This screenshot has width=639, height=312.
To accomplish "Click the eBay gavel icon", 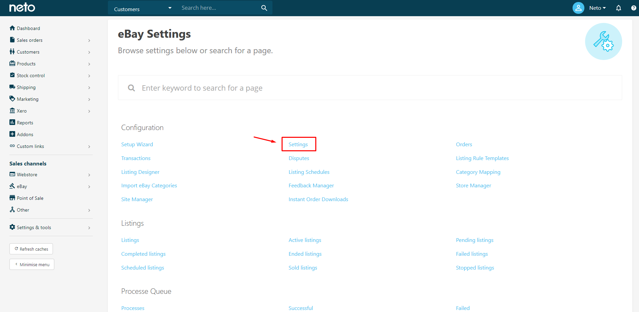I will [x=12, y=186].
